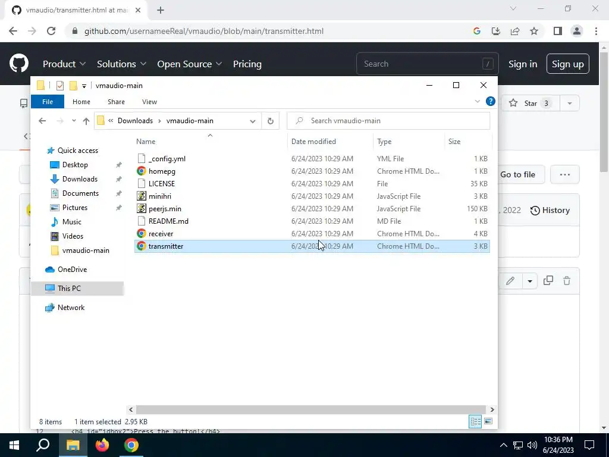This screenshot has width=609, height=457.
Task: Click the Search vmaudio-main box
Action: tap(388, 121)
